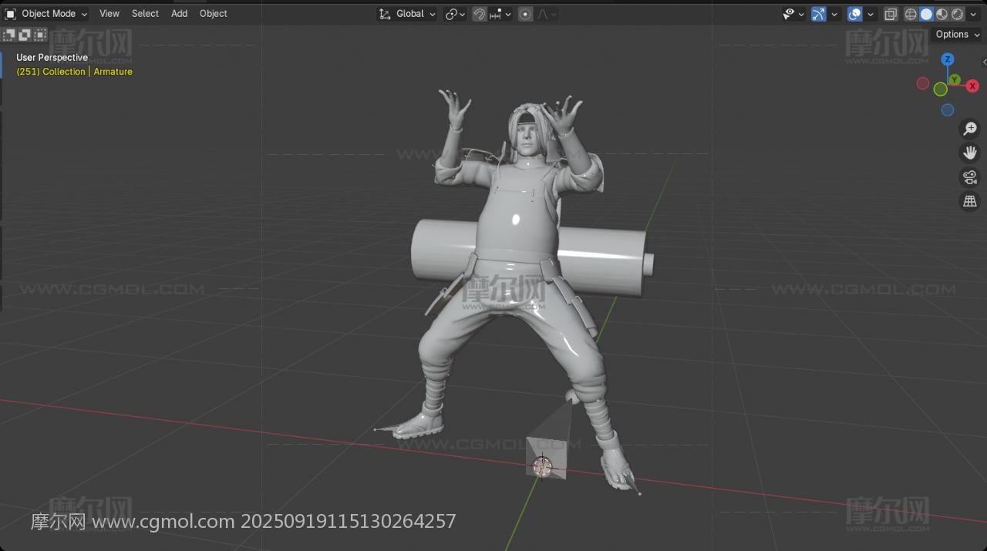The width and height of the screenshot is (987, 551).
Task: Click the negative Z axis gizmo circle
Action: (948, 110)
